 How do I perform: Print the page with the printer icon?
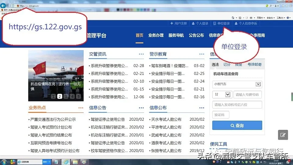[251, 18]
